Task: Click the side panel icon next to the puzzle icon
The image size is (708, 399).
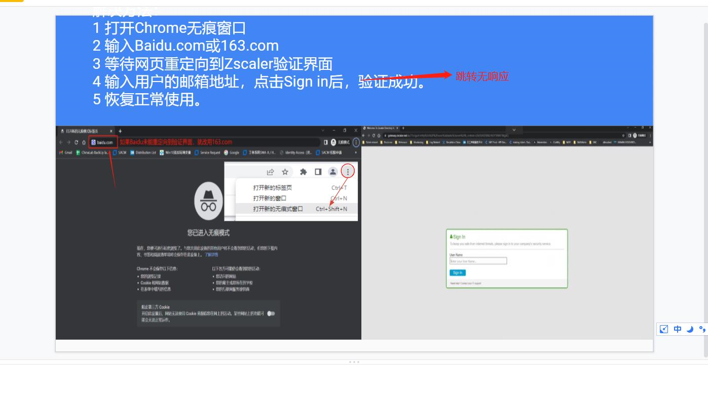Action: pyautogui.click(x=318, y=172)
